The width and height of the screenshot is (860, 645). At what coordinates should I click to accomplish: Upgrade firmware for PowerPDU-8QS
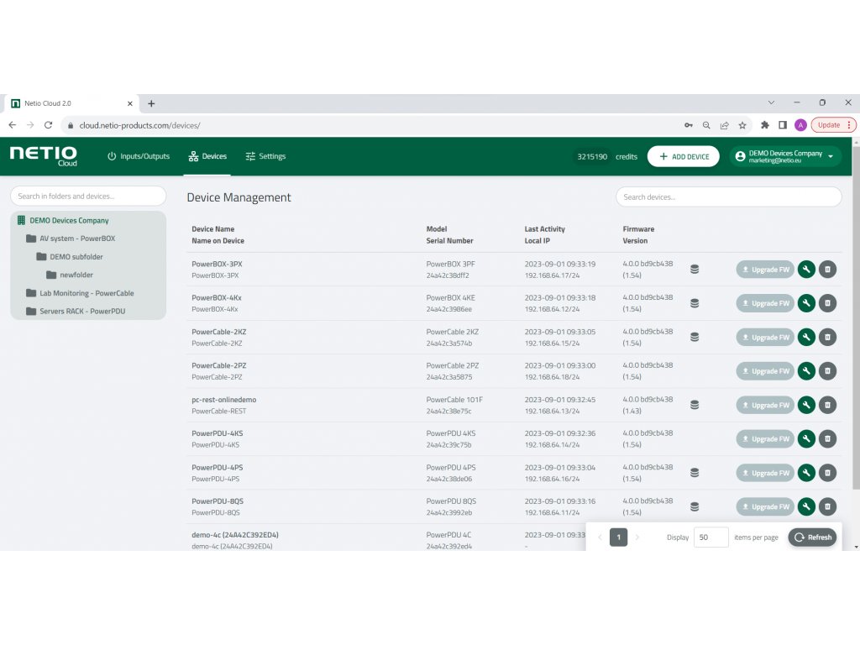(765, 506)
